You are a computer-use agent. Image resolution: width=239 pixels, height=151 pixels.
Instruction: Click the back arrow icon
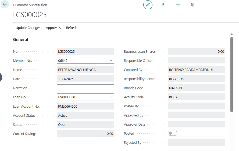5,5
